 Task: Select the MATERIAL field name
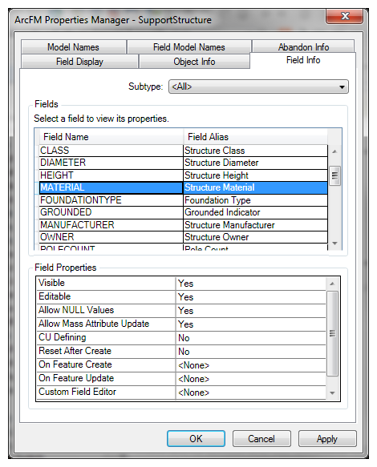[111, 187]
